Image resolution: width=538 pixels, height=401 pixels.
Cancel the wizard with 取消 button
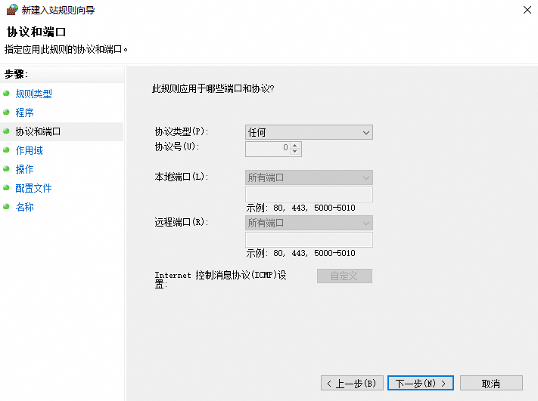(x=490, y=383)
